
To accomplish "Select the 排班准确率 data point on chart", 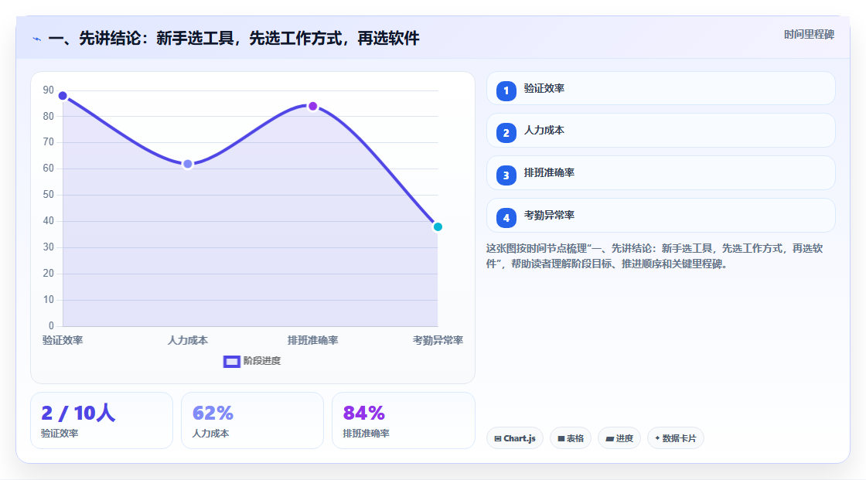I will tap(312, 106).
